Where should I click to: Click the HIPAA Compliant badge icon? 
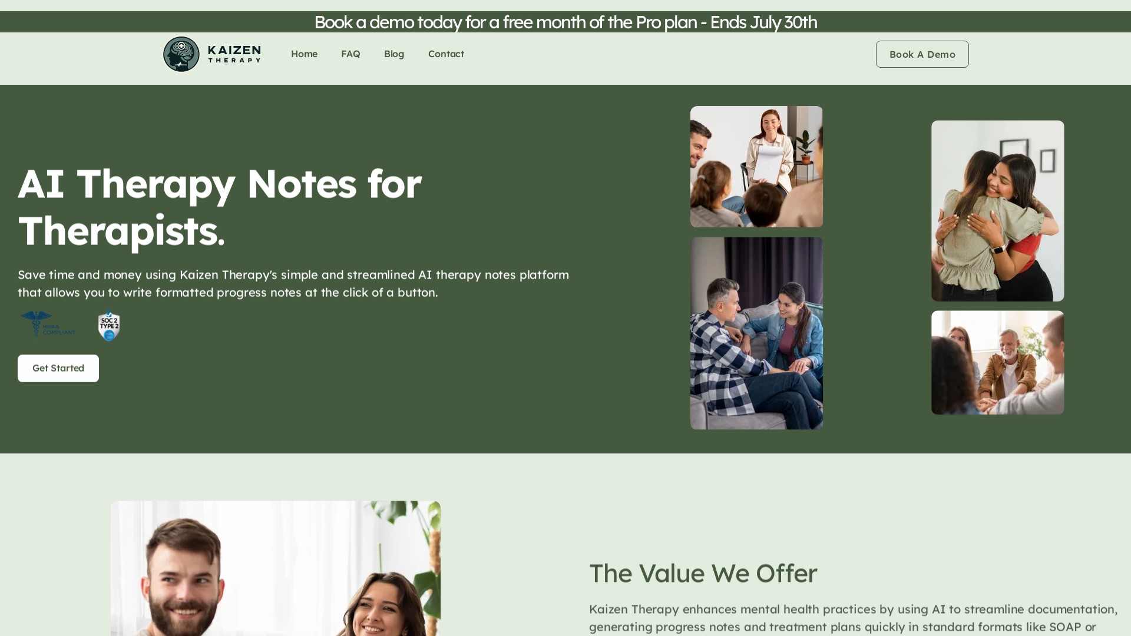pos(47,324)
